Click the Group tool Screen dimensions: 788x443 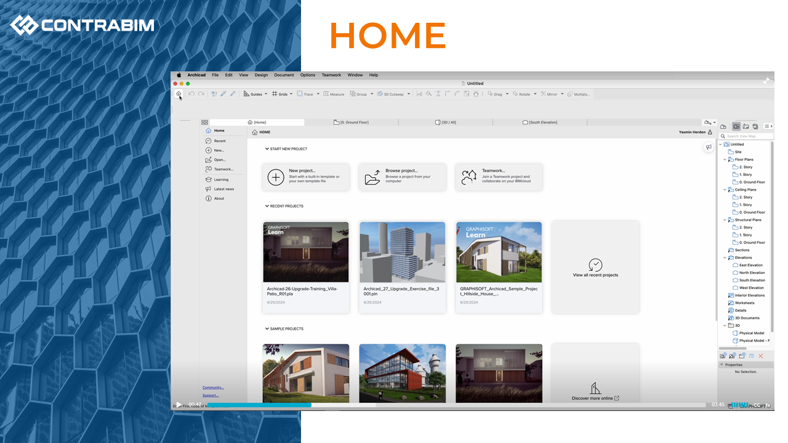click(x=358, y=94)
